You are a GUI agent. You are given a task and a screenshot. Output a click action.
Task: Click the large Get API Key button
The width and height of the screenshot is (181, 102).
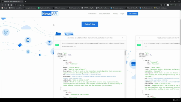pyautogui.click(x=90, y=24)
